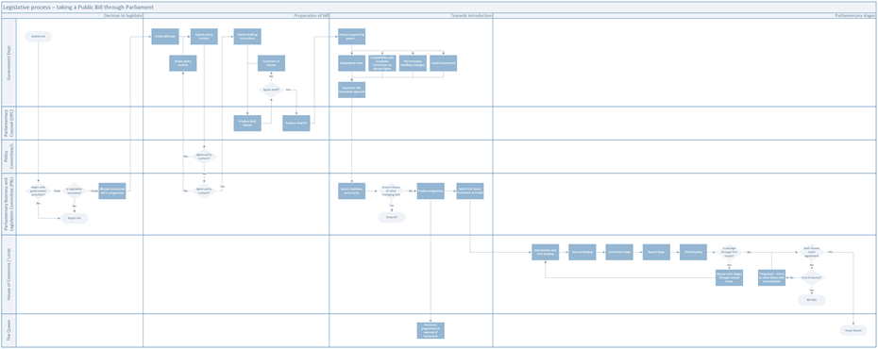Click the 'Explanatory notes' box
878x349 pixels.
click(x=351, y=63)
